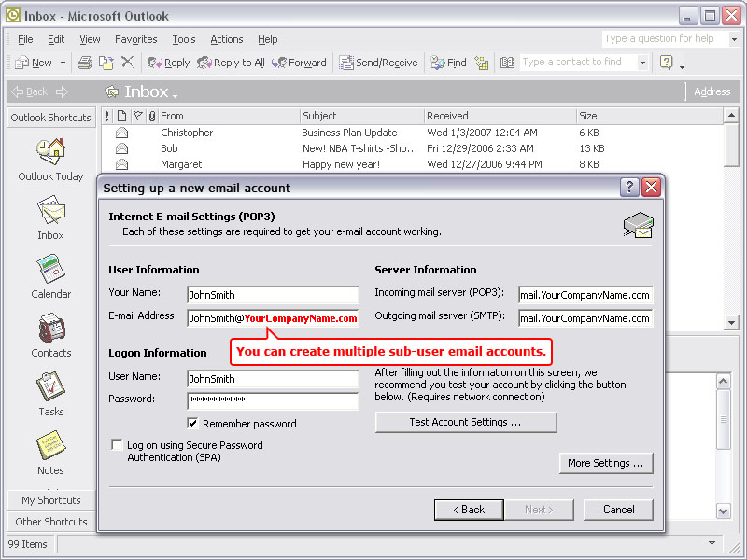
Task: Open the Calendar shortcut icon
Action: tap(50, 271)
